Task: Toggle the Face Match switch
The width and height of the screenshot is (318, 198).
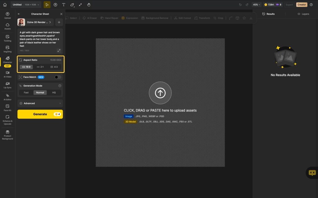Action: click(57, 77)
